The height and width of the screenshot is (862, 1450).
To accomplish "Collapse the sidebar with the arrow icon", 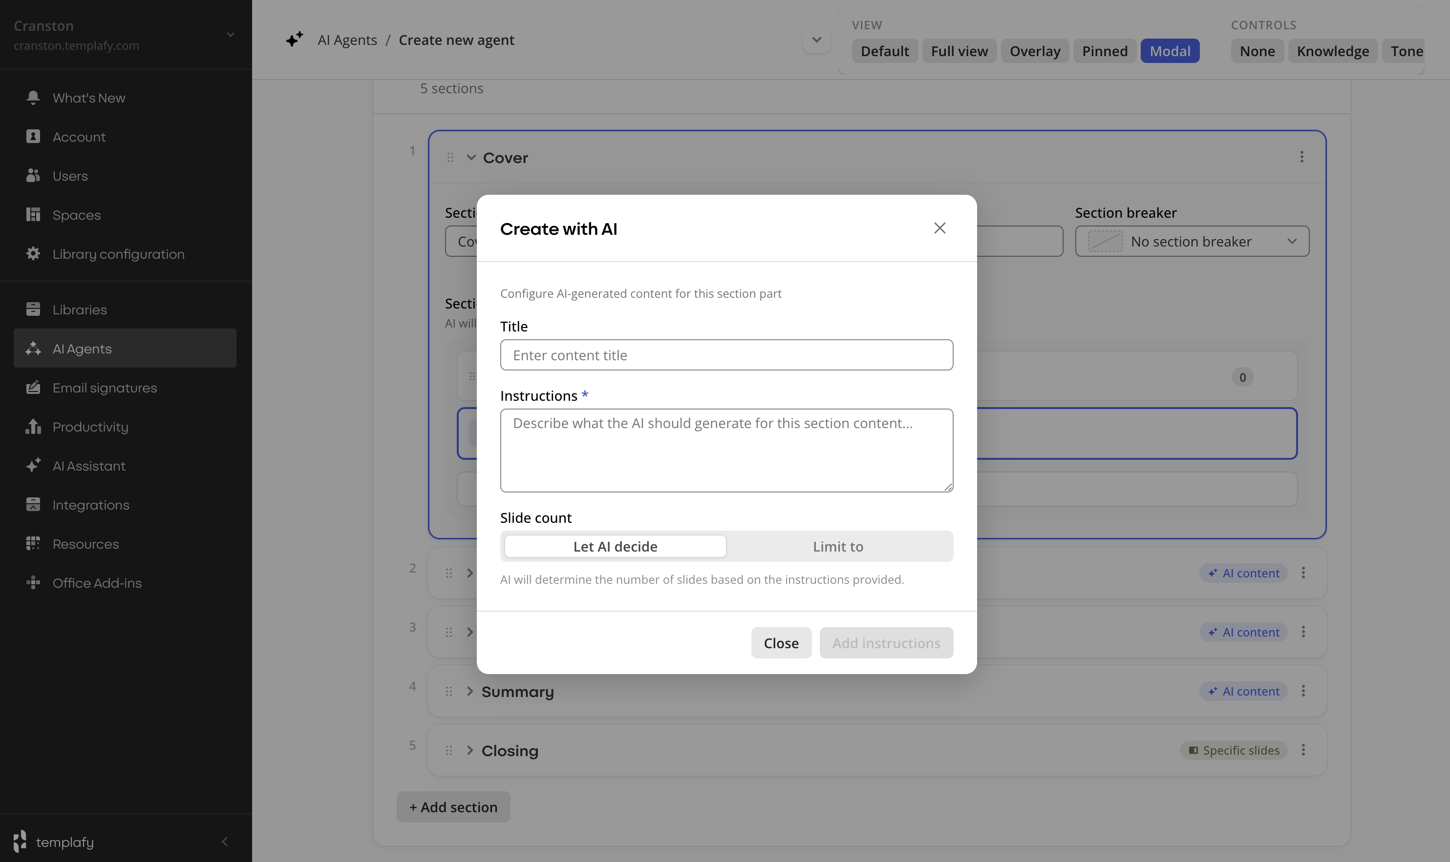I will [x=225, y=841].
